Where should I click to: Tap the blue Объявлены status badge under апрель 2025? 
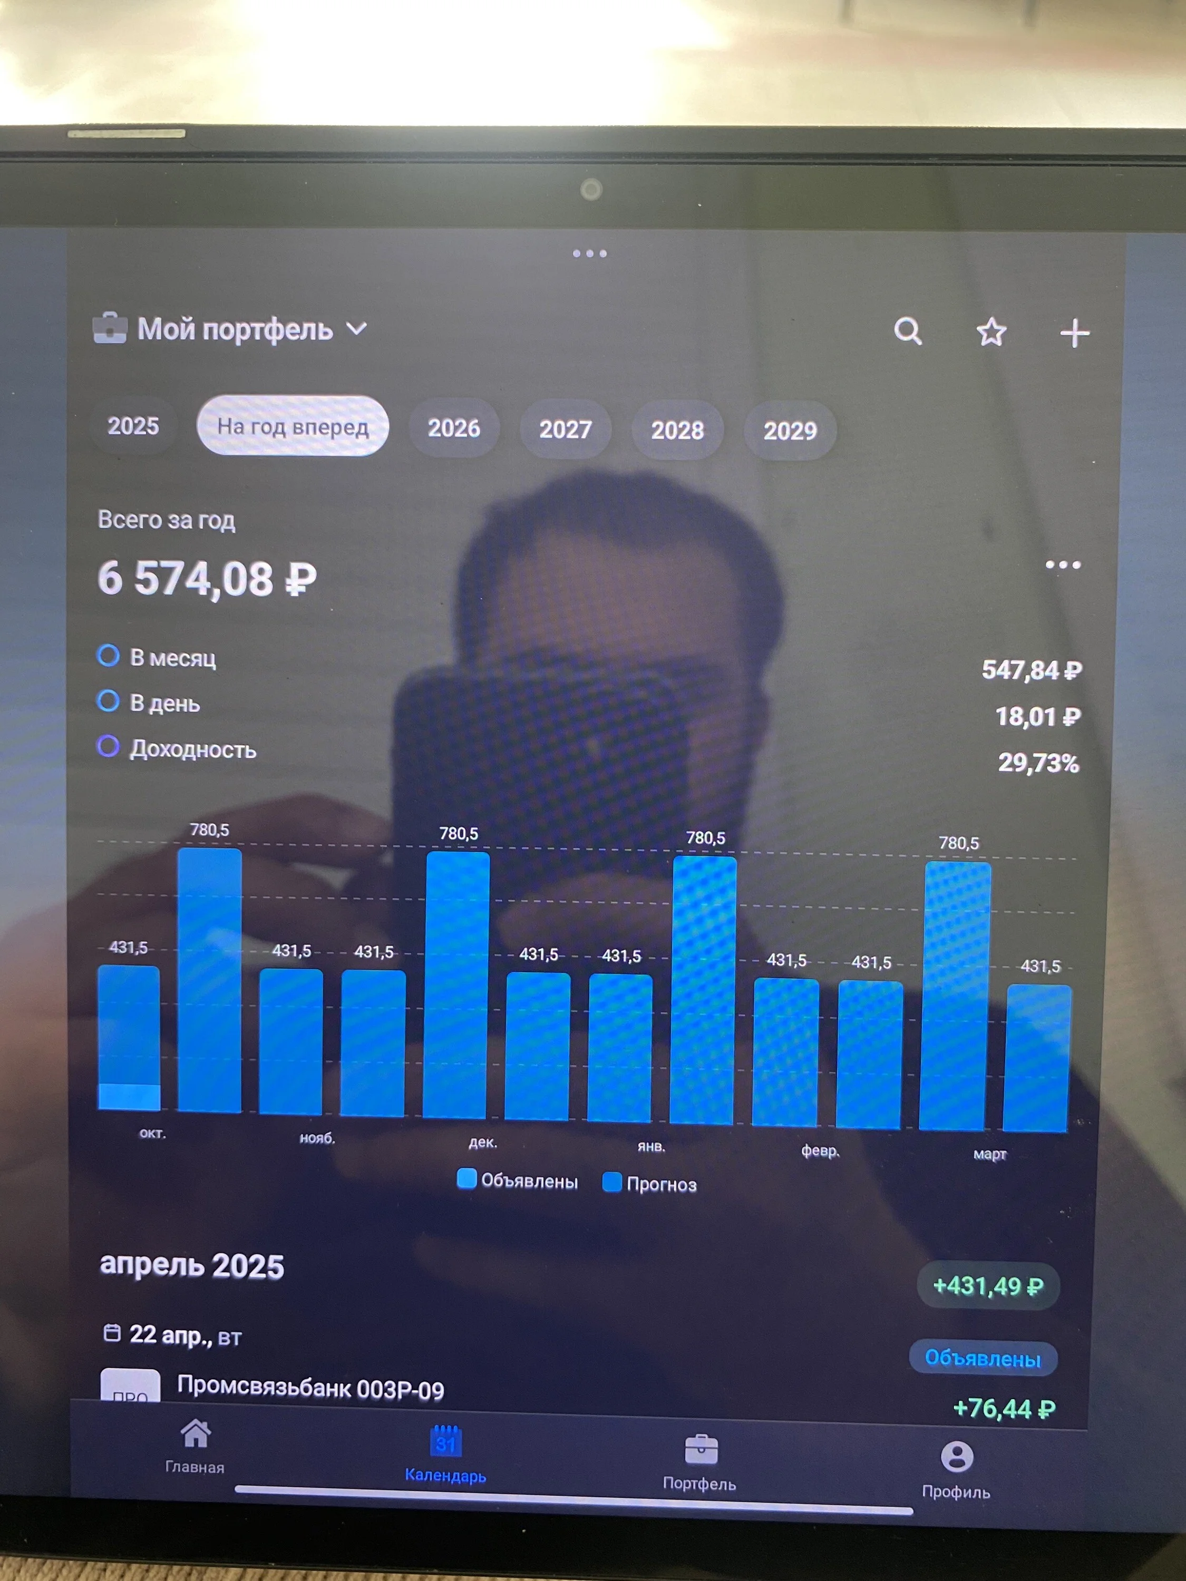coord(983,1358)
